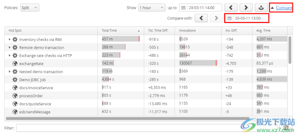Click sort arrow in Total Time header

tap(139, 31)
